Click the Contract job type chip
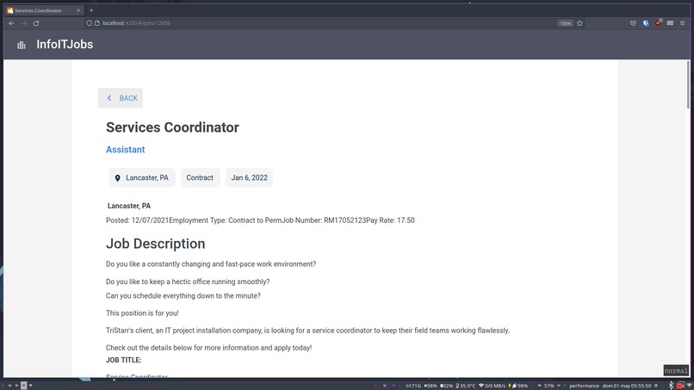This screenshot has height=390, width=694. coord(200,177)
